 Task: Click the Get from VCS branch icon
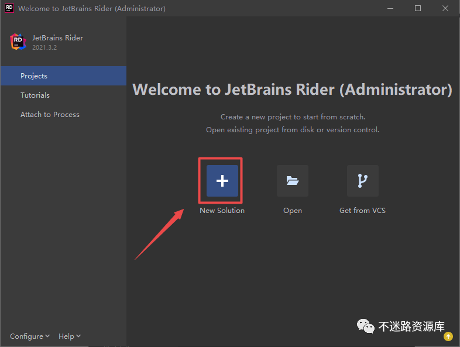pyautogui.click(x=363, y=181)
